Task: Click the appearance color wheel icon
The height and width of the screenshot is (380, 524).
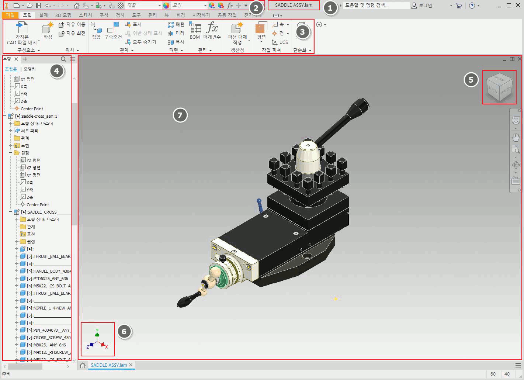Action: (x=166, y=6)
